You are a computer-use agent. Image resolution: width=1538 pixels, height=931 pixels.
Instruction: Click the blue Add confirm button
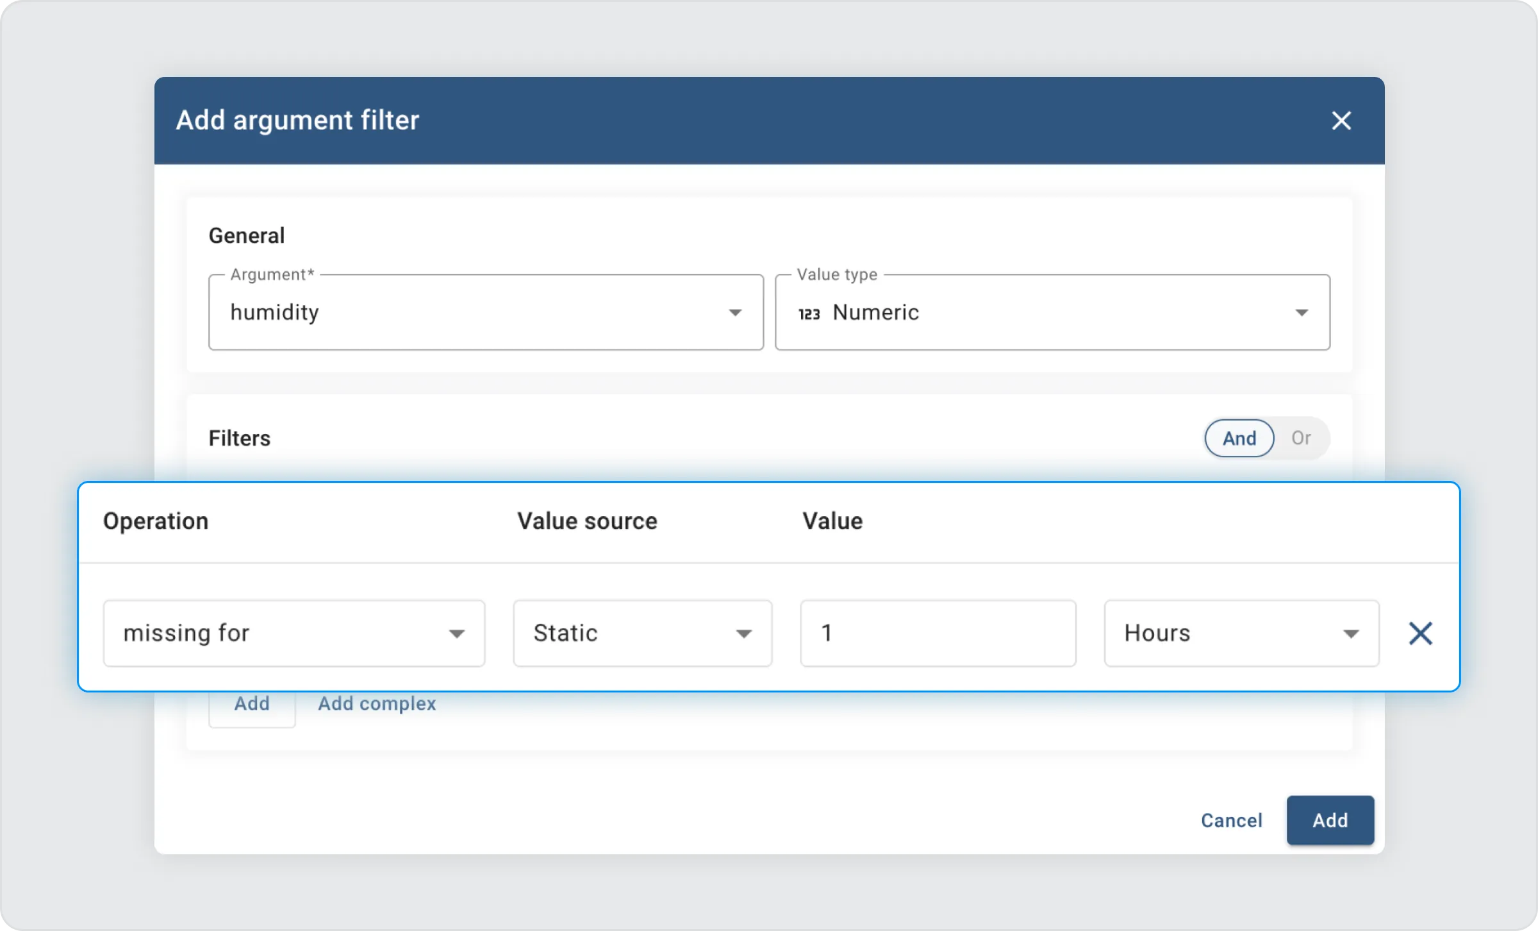(1330, 821)
